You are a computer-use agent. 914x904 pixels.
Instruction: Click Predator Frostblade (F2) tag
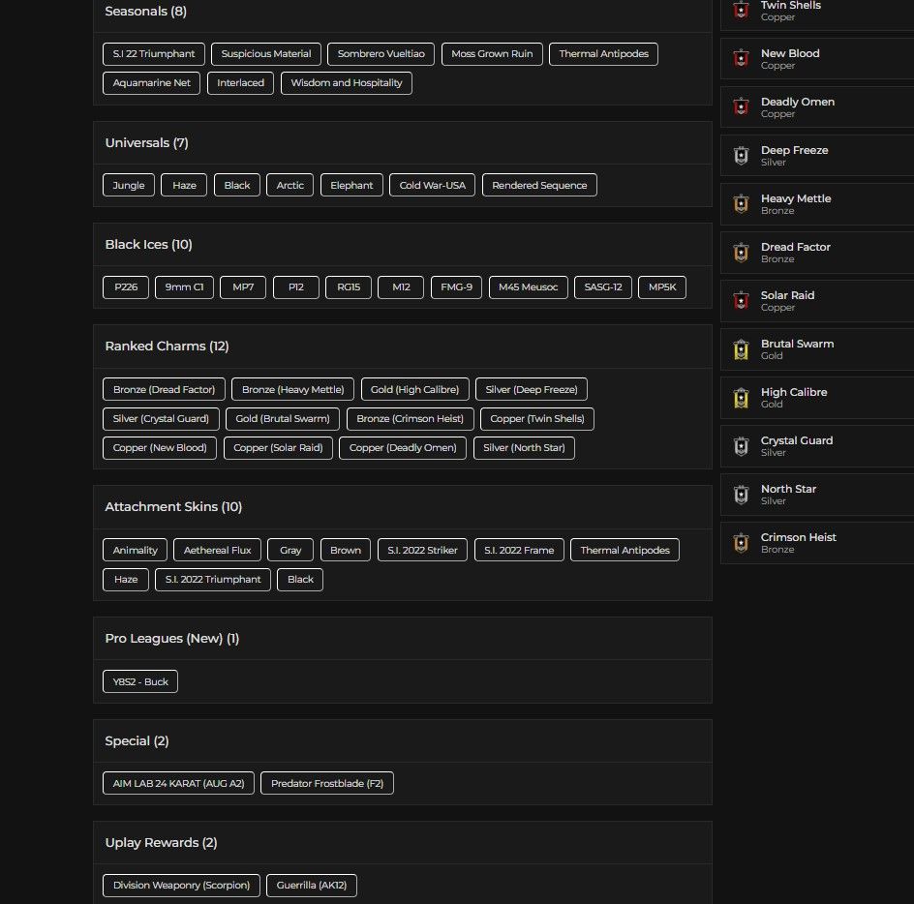point(327,783)
